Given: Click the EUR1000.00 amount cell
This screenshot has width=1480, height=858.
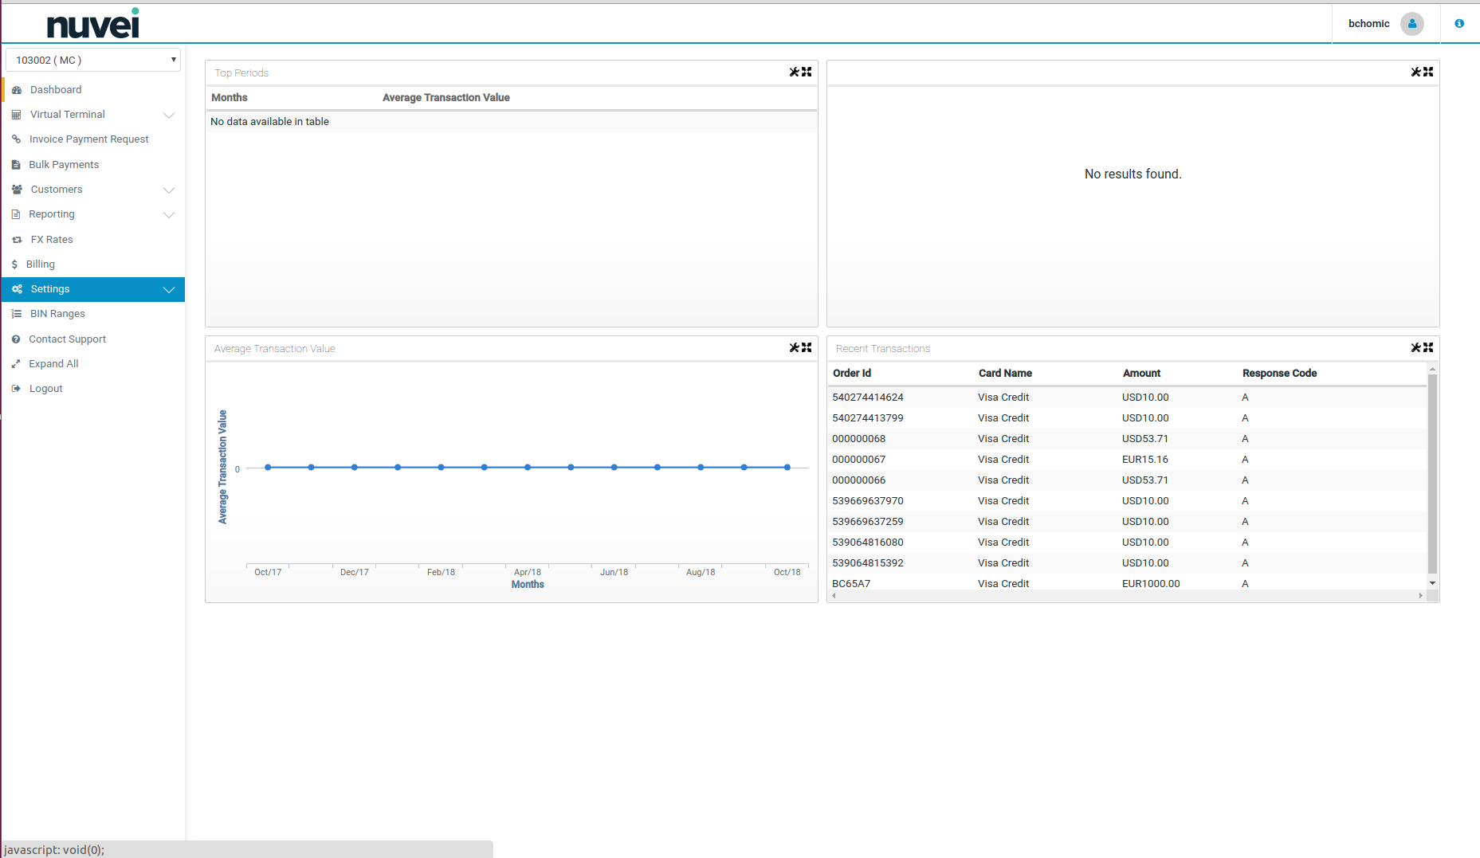Looking at the screenshot, I should coord(1151,584).
